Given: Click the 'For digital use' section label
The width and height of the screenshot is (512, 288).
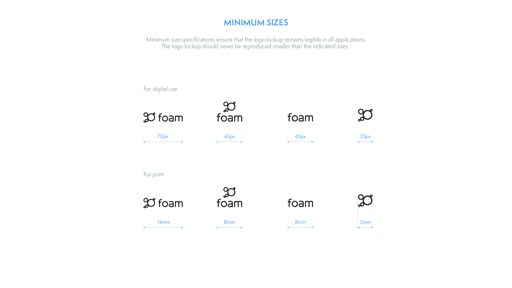Looking at the screenshot, I should click(x=160, y=89).
